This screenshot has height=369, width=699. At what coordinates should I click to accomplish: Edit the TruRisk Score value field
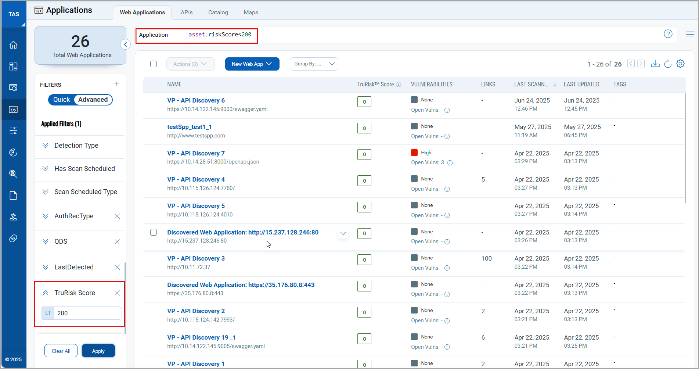[88, 313]
